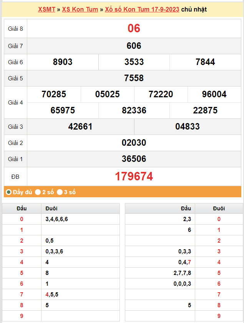Click the Giải 8 result 06

point(134,28)
